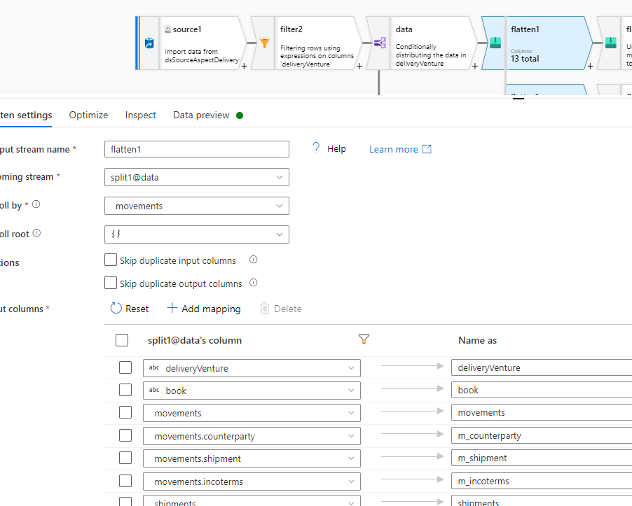Open the Unroll by dropdown showing movements
Screen dimensions: 632x506
tap(196, 206)
